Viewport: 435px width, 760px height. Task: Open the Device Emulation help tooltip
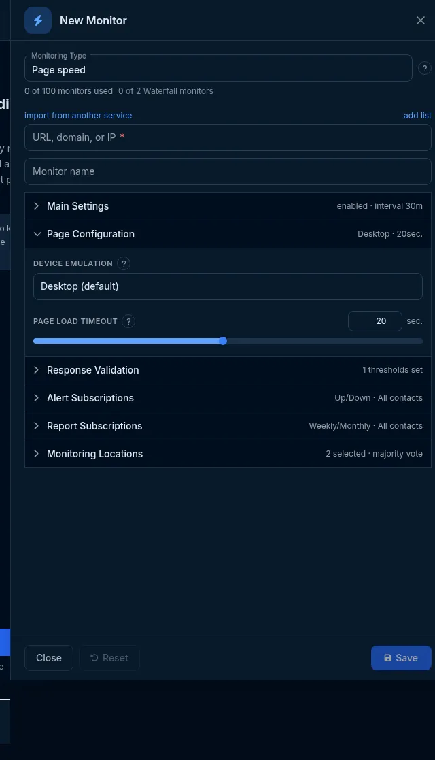(x=124, y=263)
